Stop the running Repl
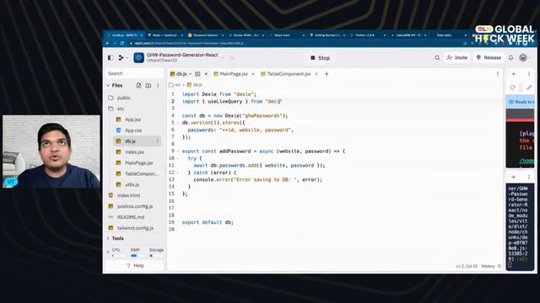This screenshot has width=540, height=303. (x=321, y=58)
